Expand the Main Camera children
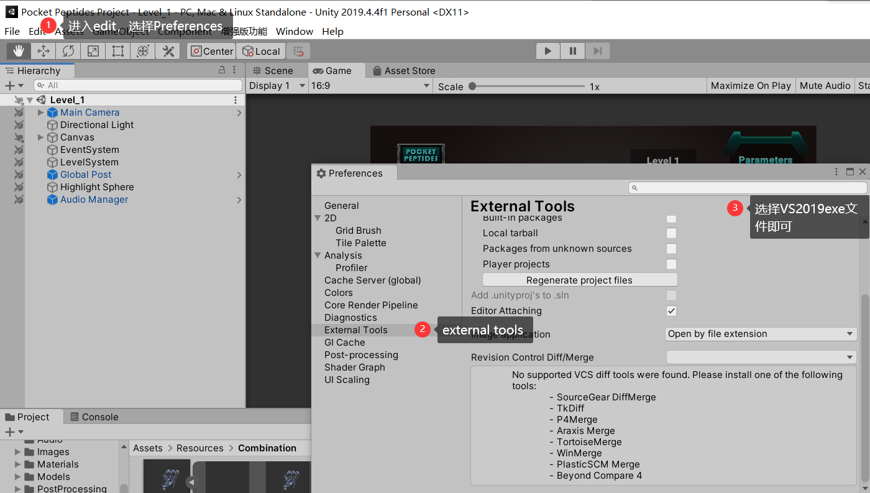 tap(41, 113)
